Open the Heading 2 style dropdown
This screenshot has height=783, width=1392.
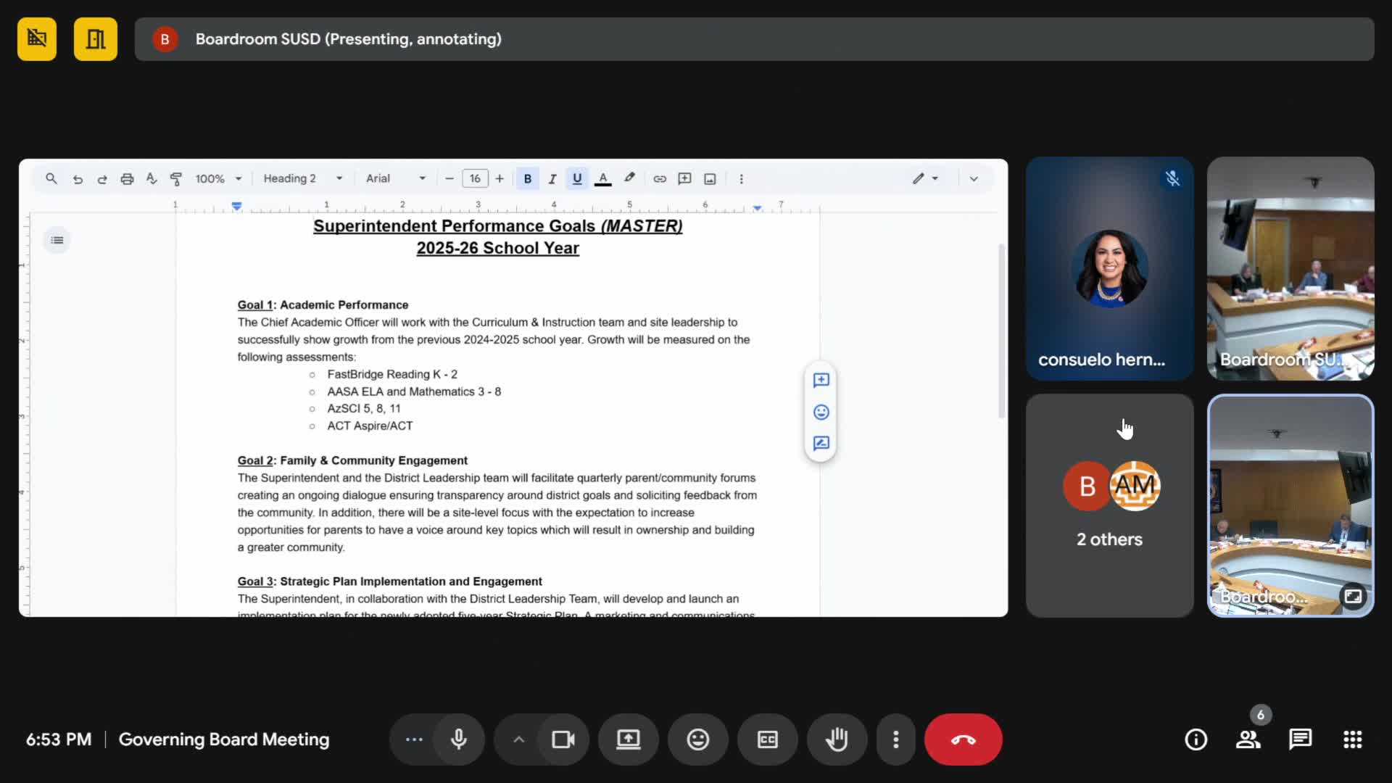[x=302, y=178]
